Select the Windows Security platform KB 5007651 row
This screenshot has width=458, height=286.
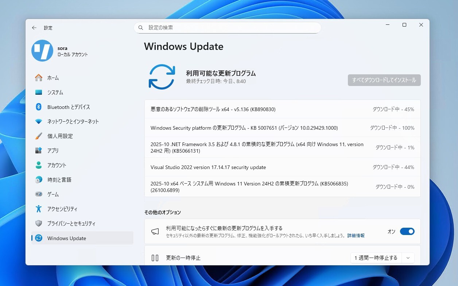(x=283, y=128)
